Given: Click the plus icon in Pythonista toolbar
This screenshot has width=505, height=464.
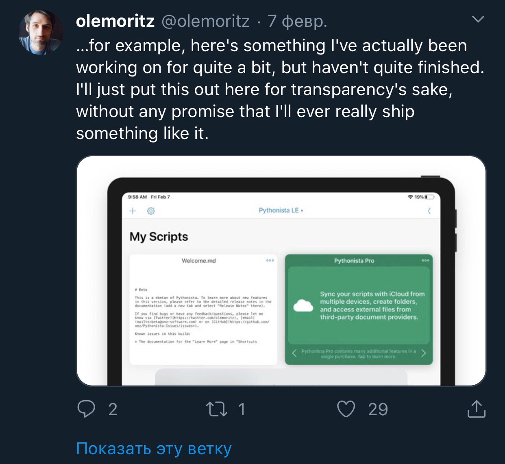Looking at the screenshot, I should [x=133, y=211].
